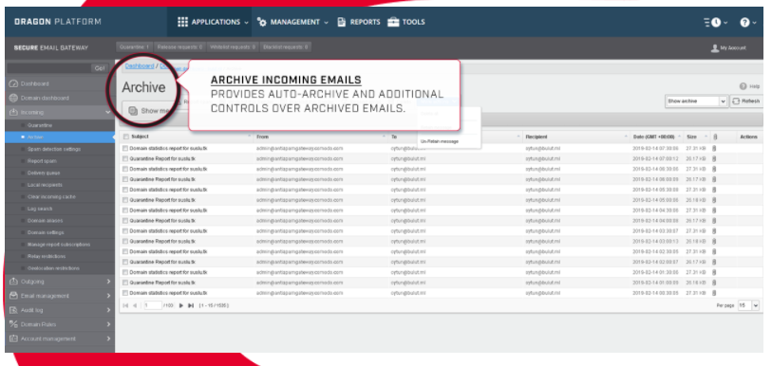
Task: Click the Go! search button
Action: pyautogui.click(x=100, y=68)
